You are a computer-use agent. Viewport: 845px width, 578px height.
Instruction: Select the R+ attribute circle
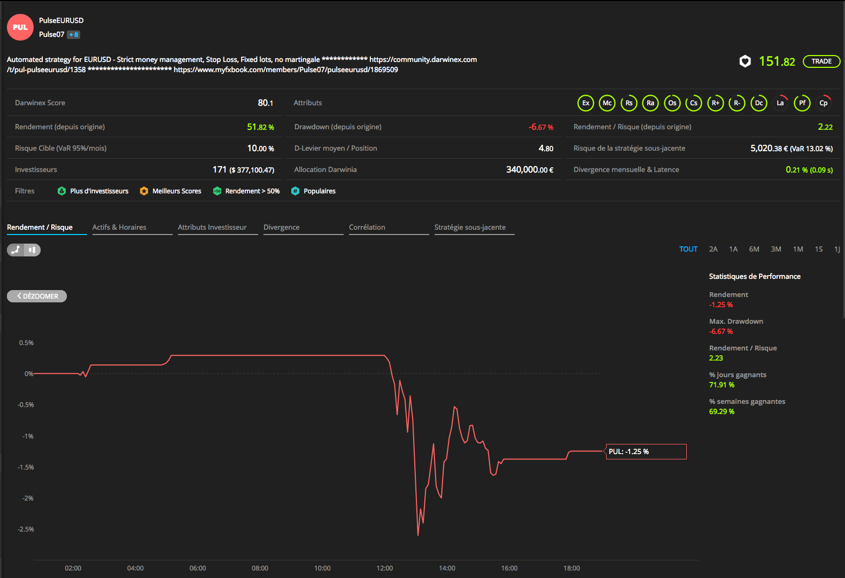point(716,103)
